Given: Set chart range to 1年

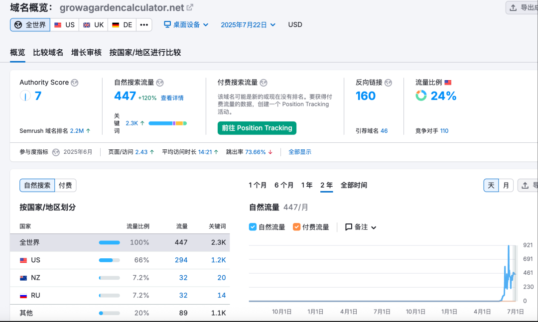Looking at the screenshot, I should tap(307, 185).
